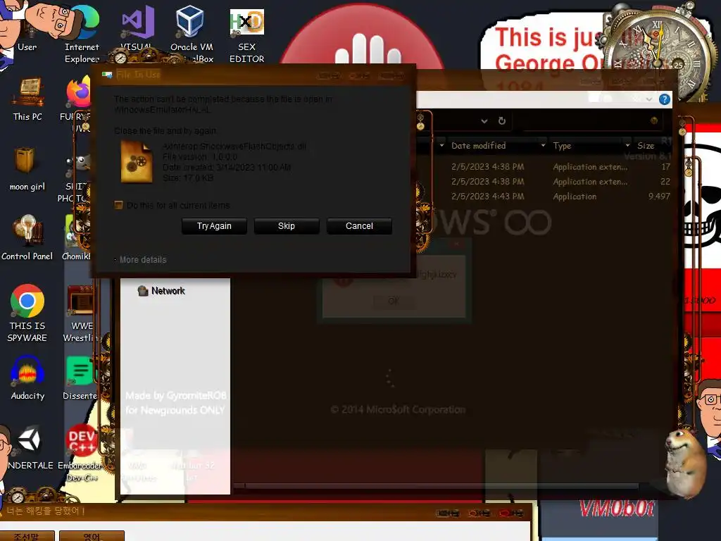
Task: Sort by the Type column header
Action: tap(562, 145)
